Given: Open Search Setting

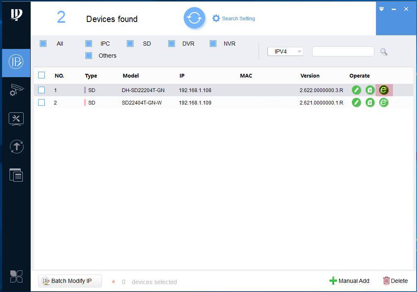Looking at the screenshot, I should point(233,18).
